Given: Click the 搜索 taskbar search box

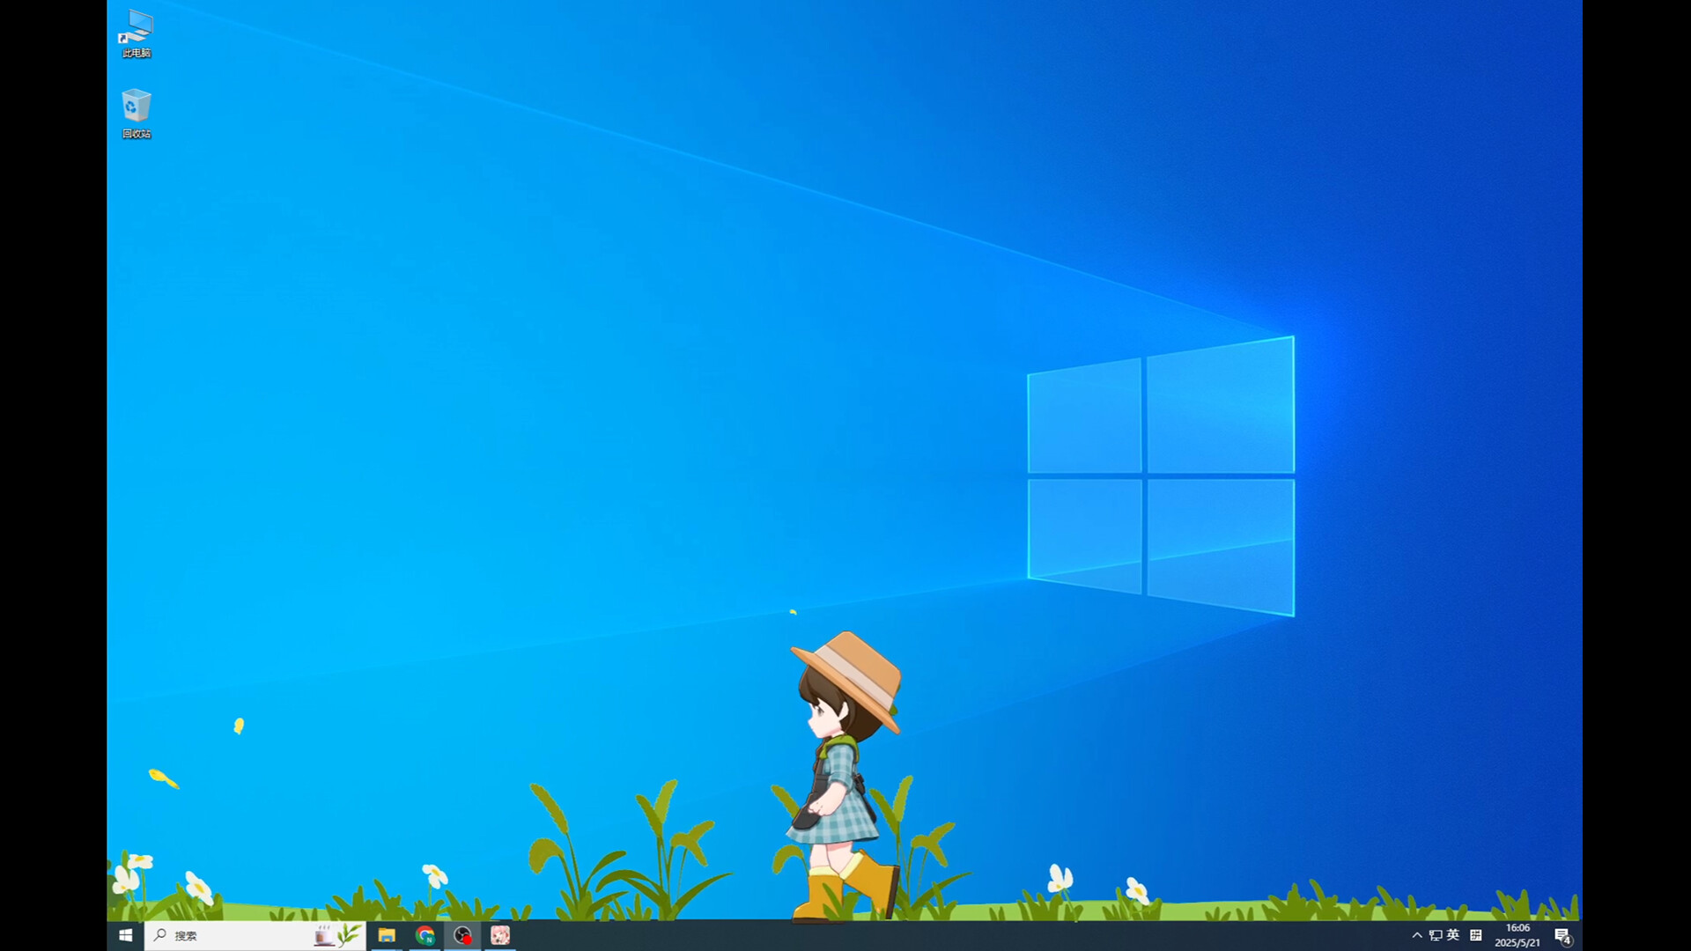Looking at the screenshot, I should pos(255,935).
